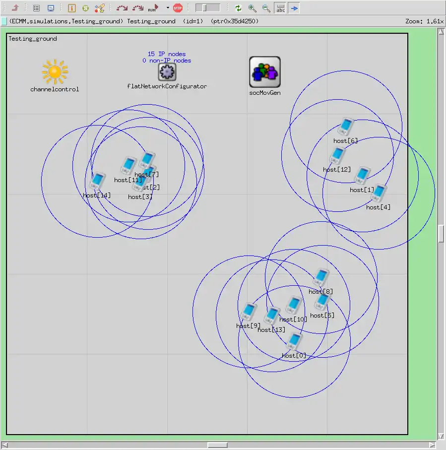
Task: Select the host[8] device node
Action: pos(321,277)
